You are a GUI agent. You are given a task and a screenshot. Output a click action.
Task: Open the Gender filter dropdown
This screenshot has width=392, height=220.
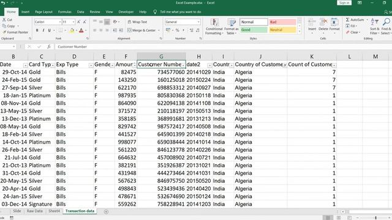pos(112,65)
